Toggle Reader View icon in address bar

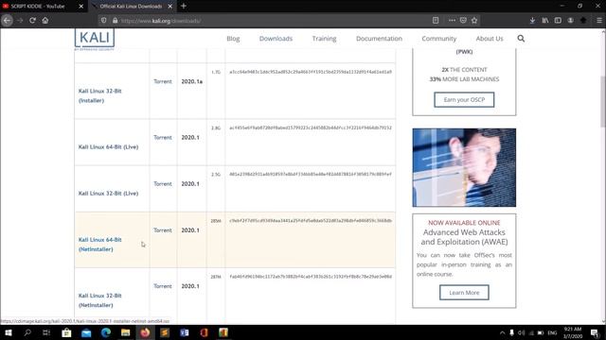pyautogui.click(x=436, y=21)
